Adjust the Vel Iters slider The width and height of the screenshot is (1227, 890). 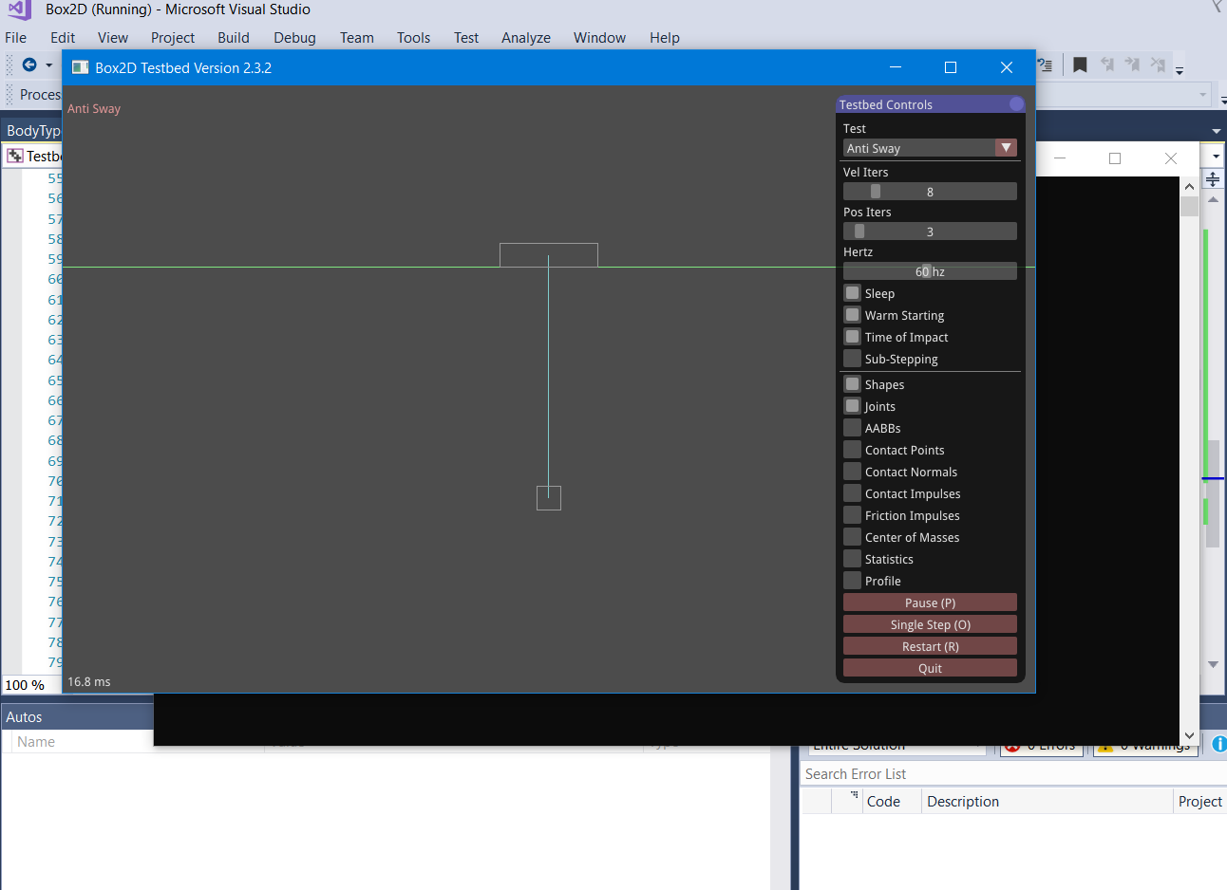pyautogui.click(x=874, y=191)
